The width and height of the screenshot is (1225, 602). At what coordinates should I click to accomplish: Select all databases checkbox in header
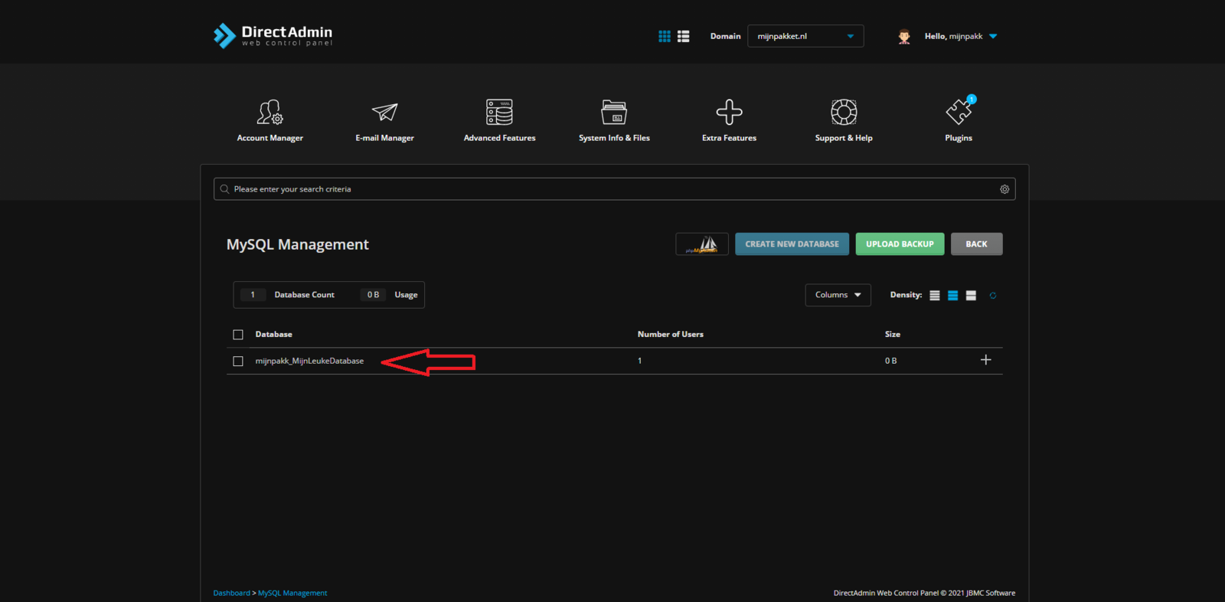[x=238, y=335]
